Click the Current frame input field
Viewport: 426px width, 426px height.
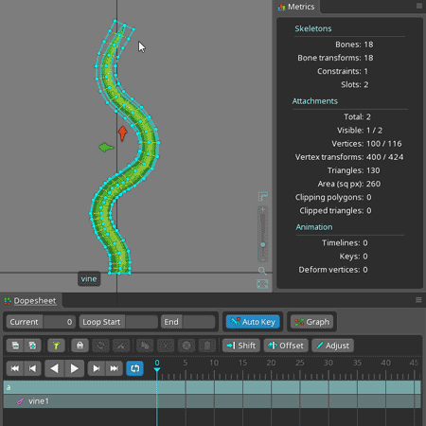click(x=59, y=322)
